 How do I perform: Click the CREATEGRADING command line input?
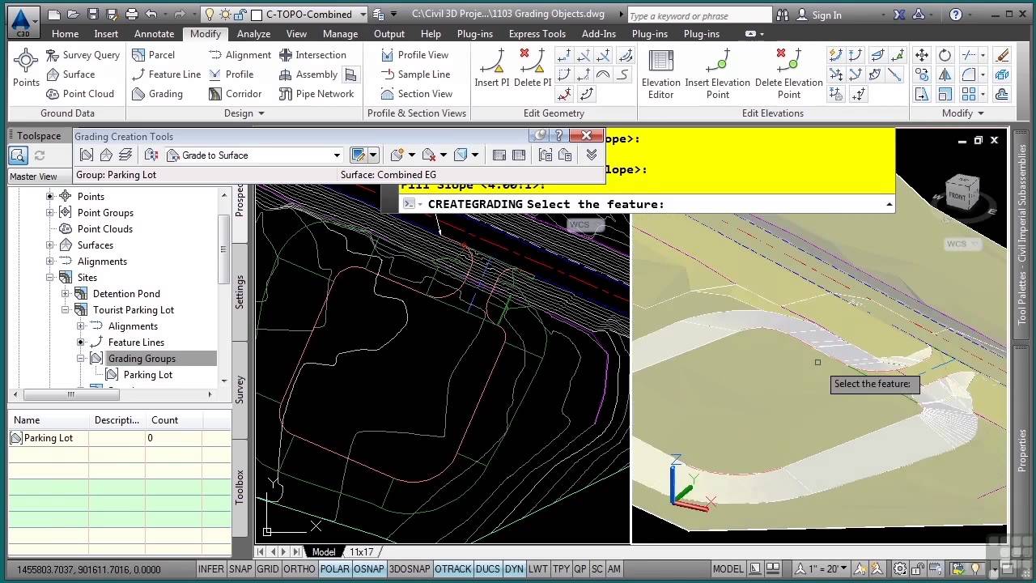tap(647, 204)
